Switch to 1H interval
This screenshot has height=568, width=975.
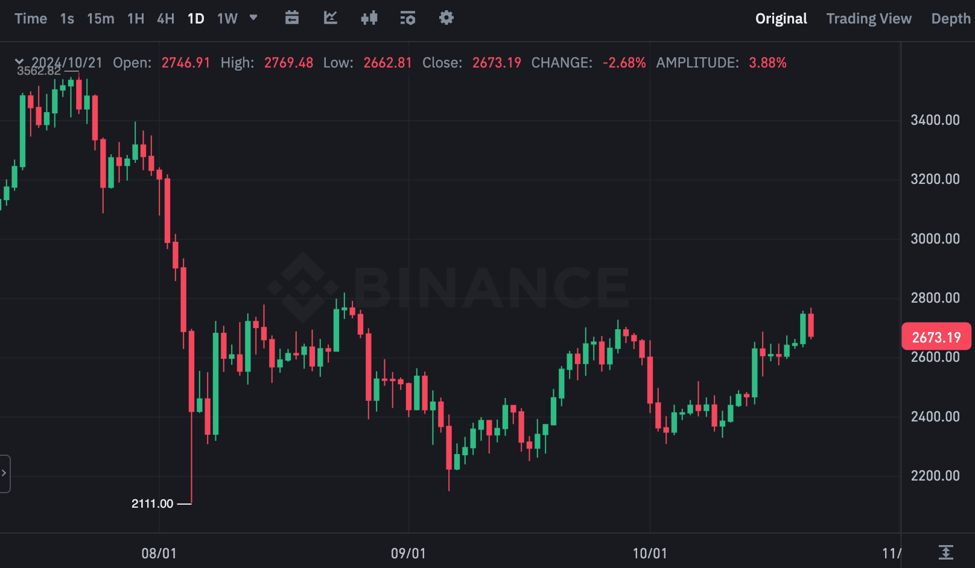(x=136, y=19)
